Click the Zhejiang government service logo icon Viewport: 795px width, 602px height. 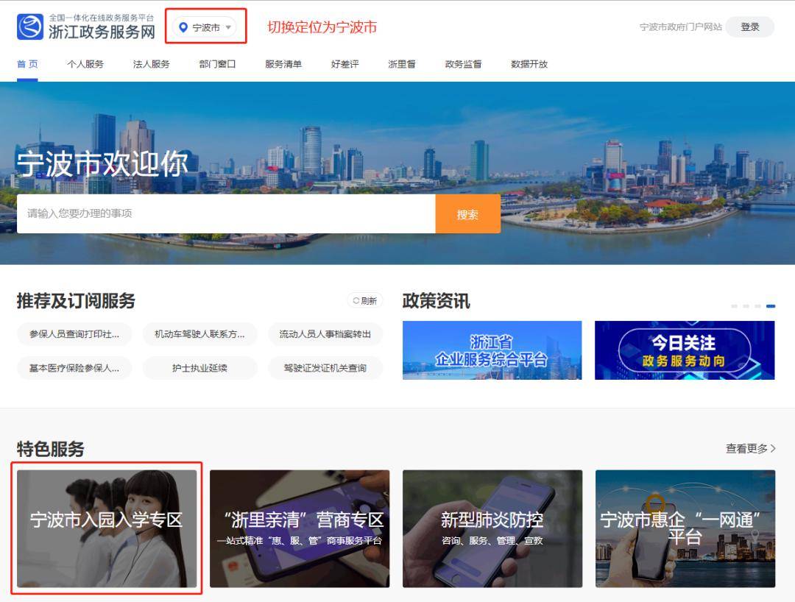click(x=30, y=26)
